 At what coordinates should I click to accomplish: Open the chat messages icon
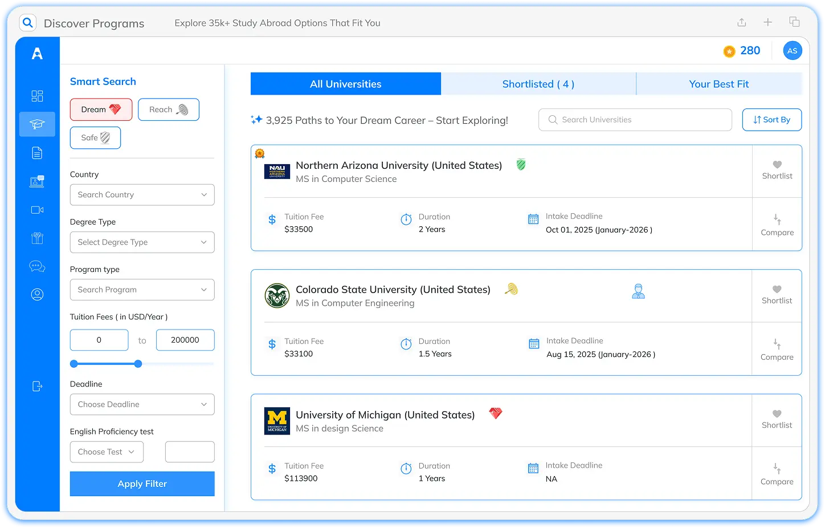coord(37,266)
